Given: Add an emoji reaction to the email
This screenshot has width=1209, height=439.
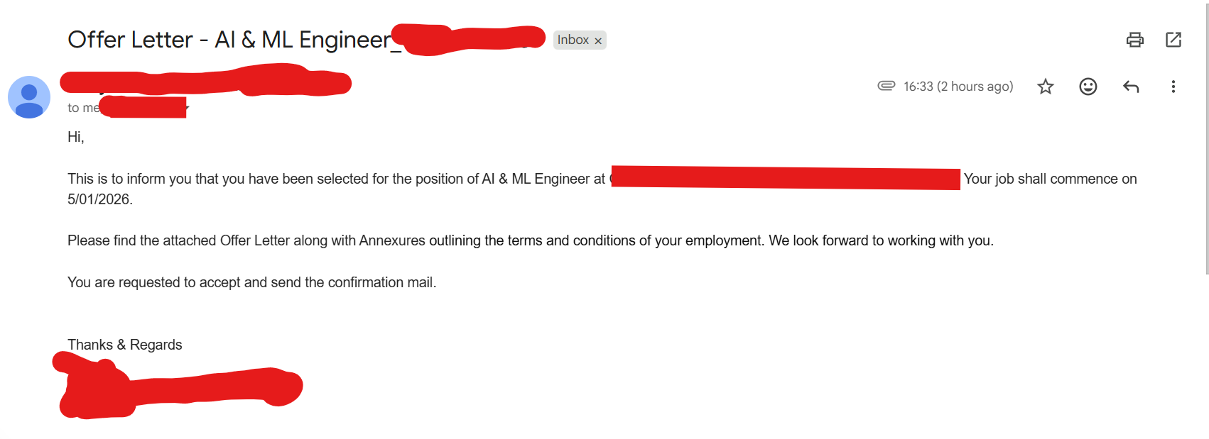Looking at the screenshot, I should [1088, 87].
